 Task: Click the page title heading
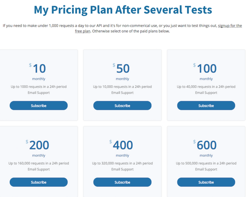pyautogui.click(x=123, y=10)
